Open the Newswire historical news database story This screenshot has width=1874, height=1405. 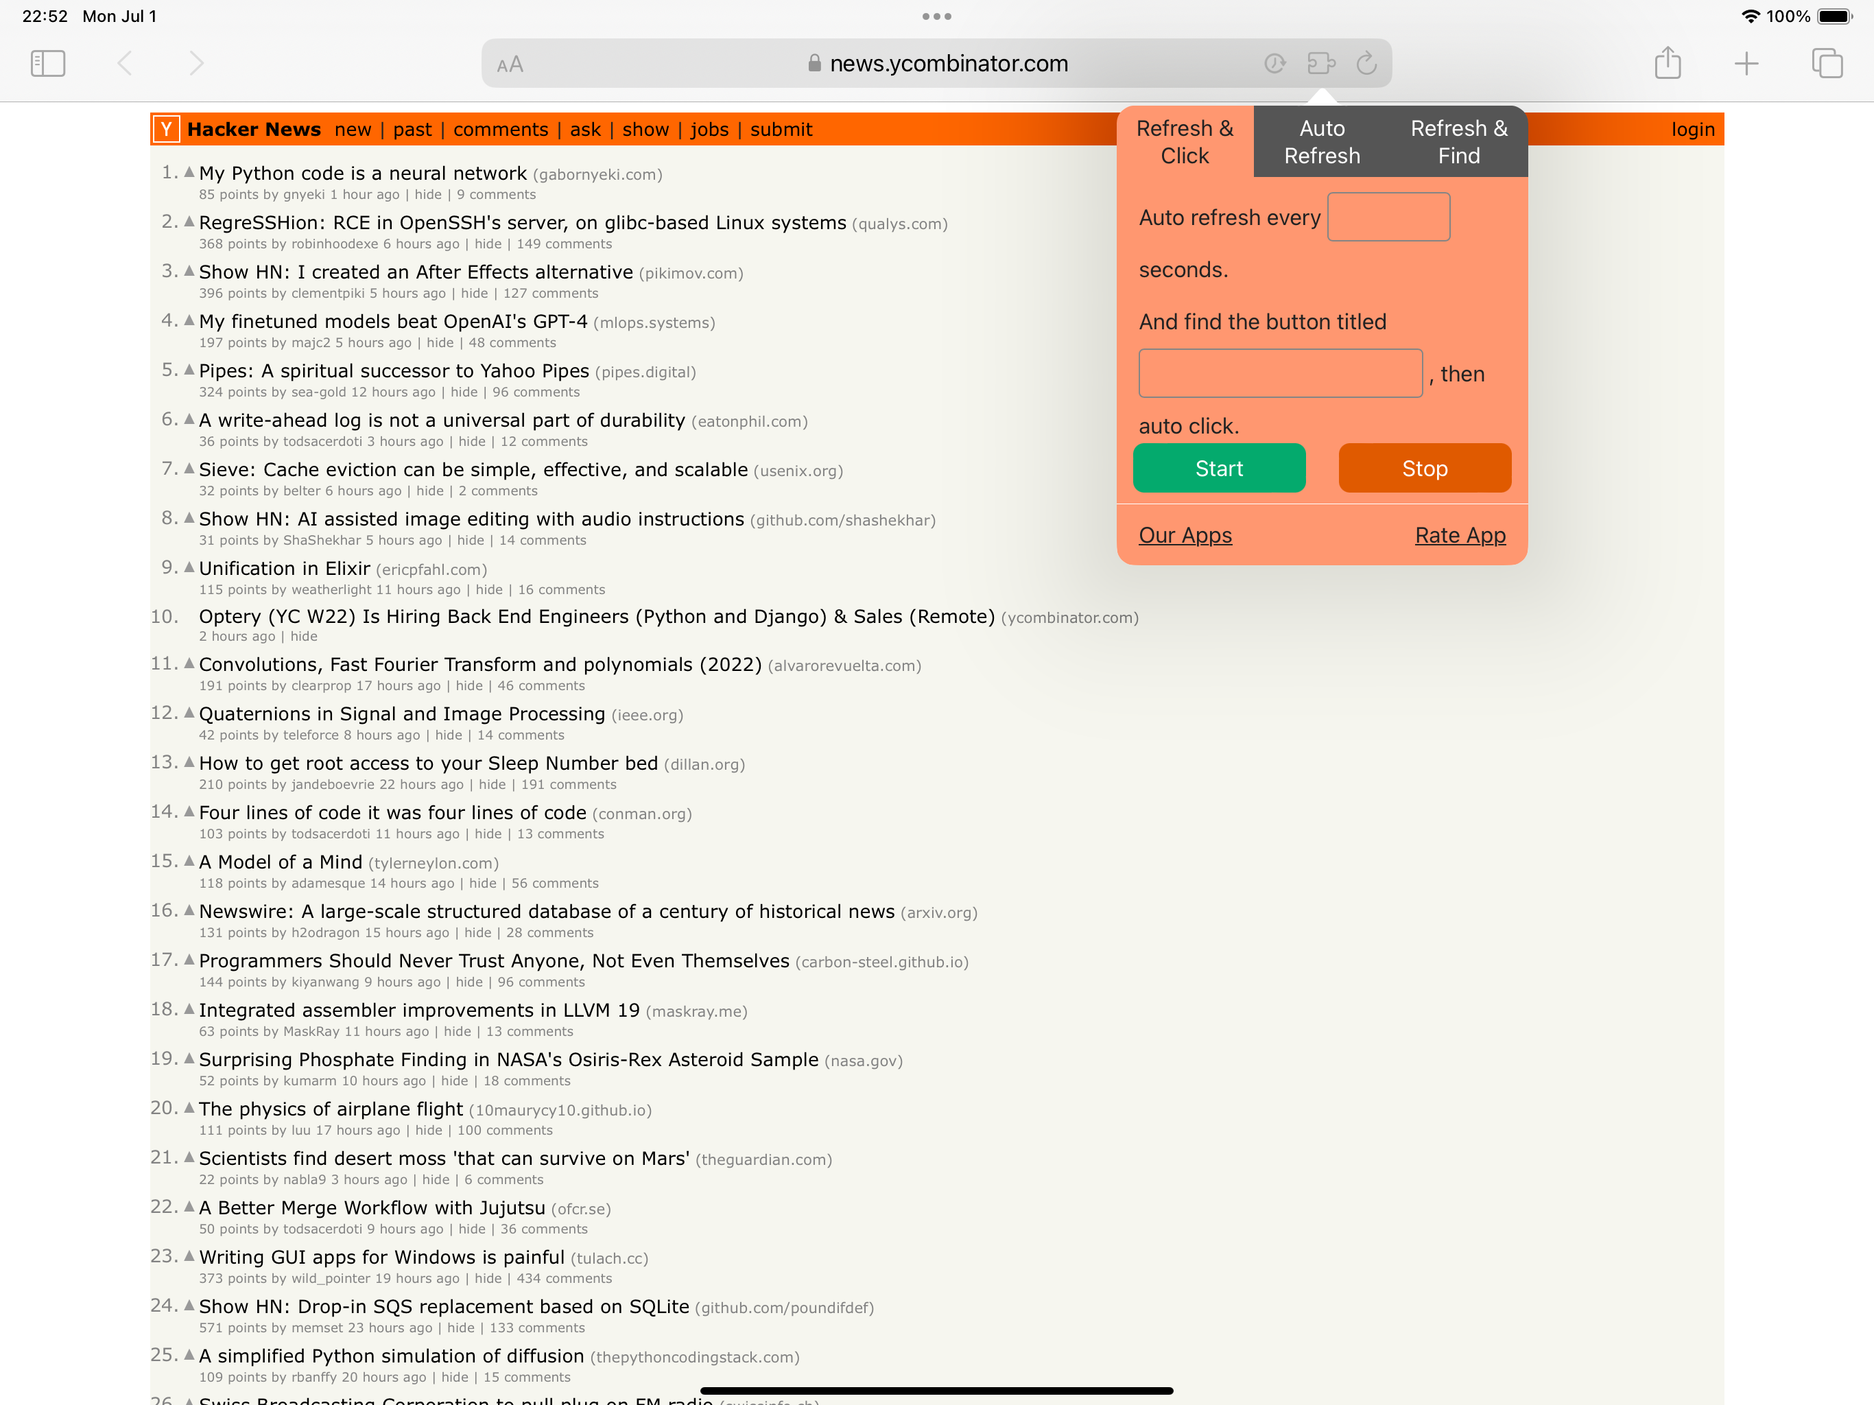(547, 911)
